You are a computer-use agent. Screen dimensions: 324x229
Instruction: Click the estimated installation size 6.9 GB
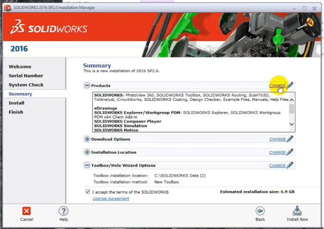click(x=288, y=192)
